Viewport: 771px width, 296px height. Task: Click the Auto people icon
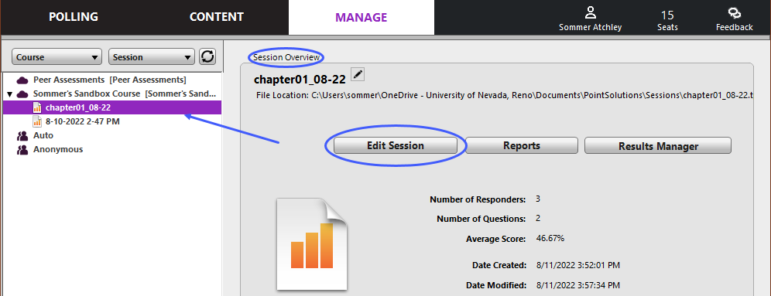(22, 135)
